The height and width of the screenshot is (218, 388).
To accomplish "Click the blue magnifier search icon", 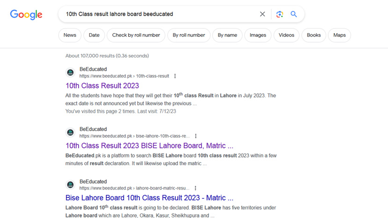I will tap(294, 14).
